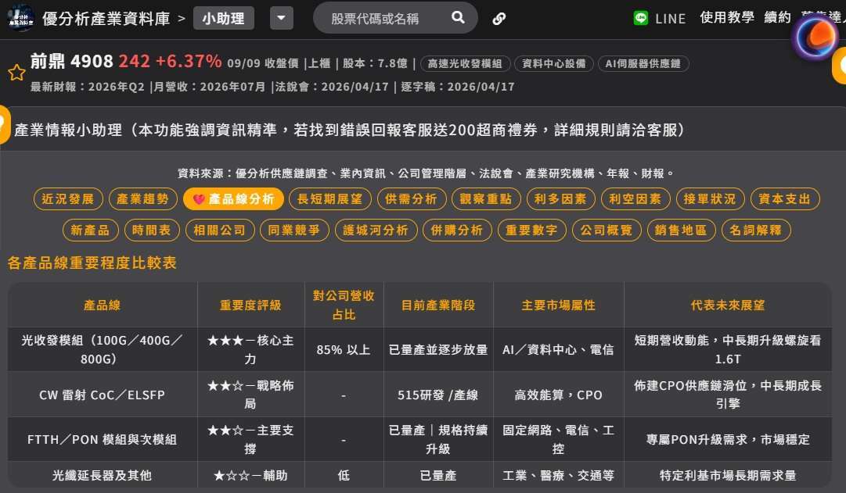Click the 重要度評級 column header
This screenshot has width=846, height=493.
coord(250,305)
